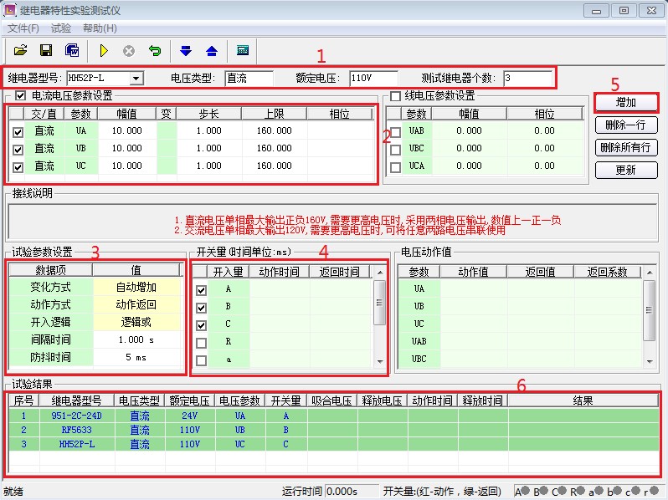Click the 增加 button

coord(626,103)
